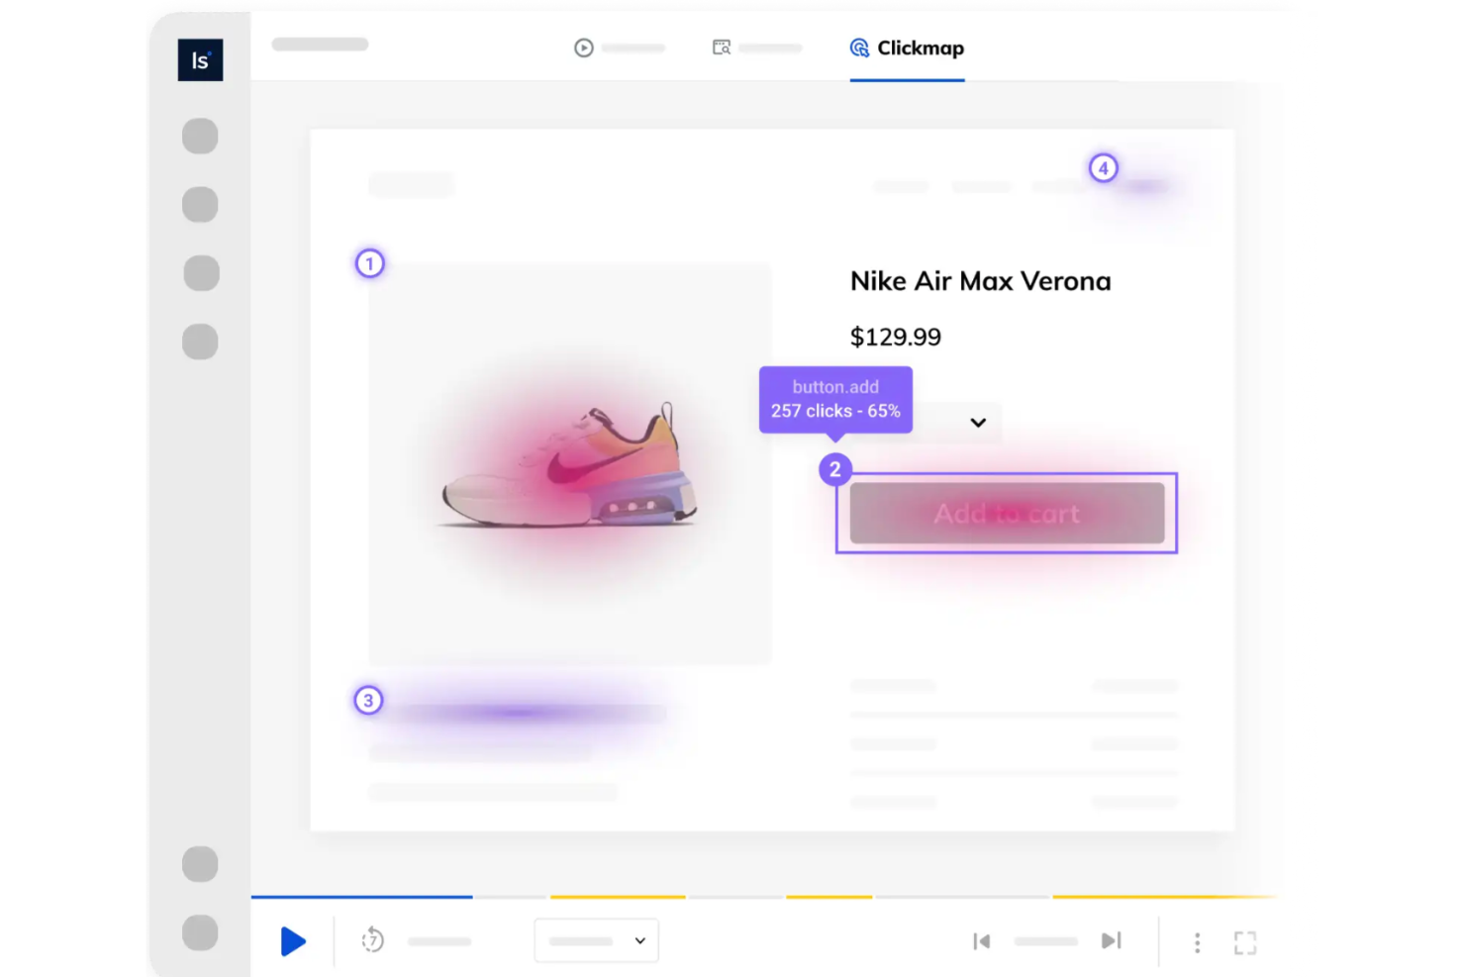Click the skip 7 seconds icon

(372, 940)
